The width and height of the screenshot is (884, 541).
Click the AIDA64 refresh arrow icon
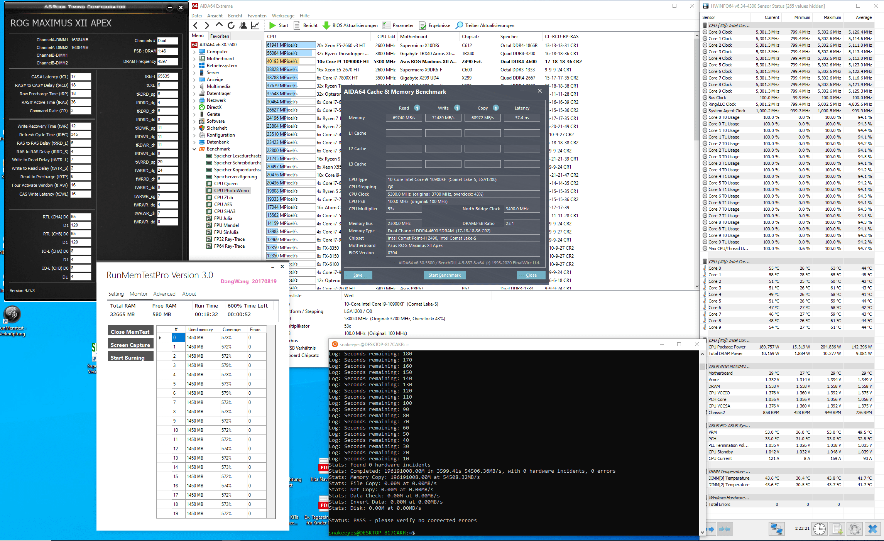[x=231, y=25]
